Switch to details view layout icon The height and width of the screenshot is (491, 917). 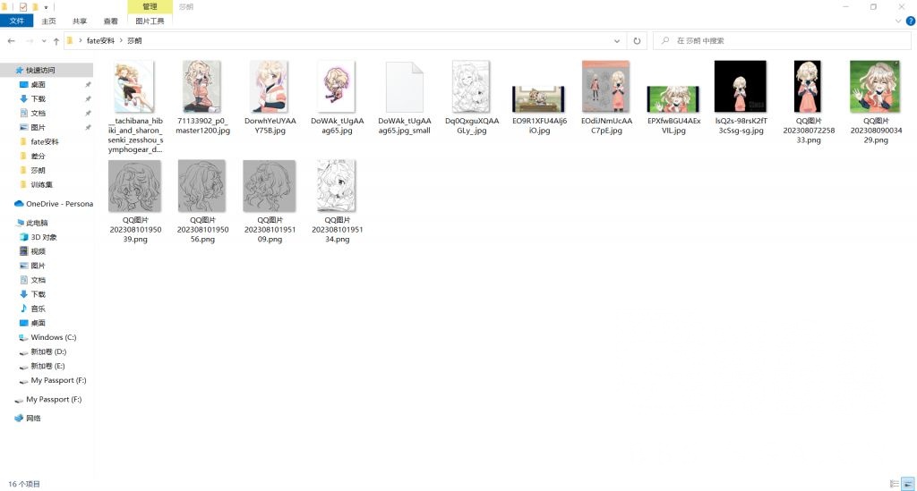coord(895,484)
